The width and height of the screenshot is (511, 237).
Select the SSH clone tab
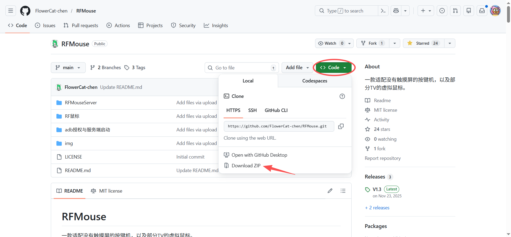tap(253, 110)
